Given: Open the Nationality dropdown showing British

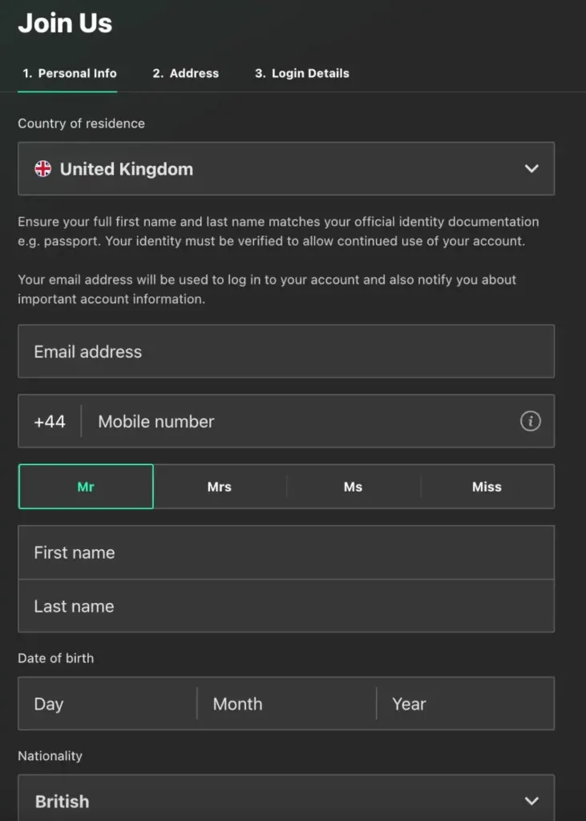Looking at the screenshot, I should pos(286,800).
